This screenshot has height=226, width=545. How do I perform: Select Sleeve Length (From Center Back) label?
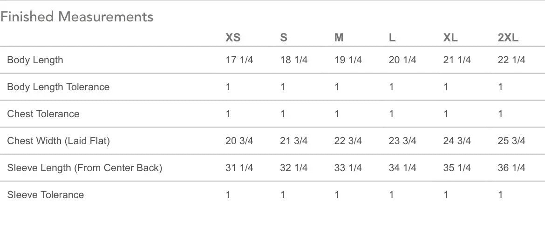(84, 168)
